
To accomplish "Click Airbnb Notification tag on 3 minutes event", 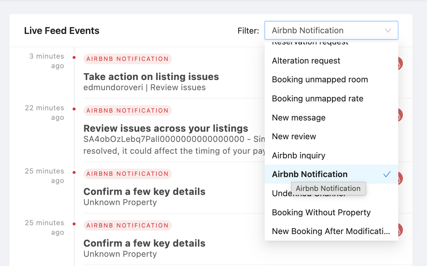I will 127,59.
